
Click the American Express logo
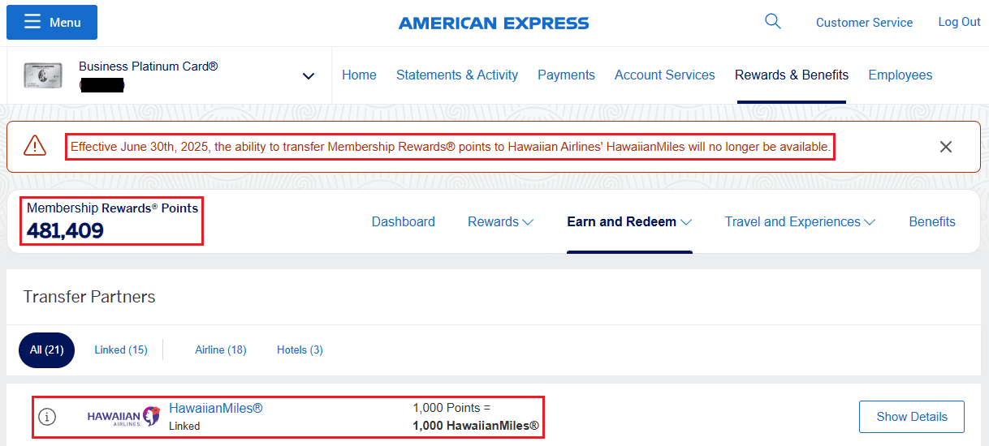pyautogui.click(x=494, y=23)
